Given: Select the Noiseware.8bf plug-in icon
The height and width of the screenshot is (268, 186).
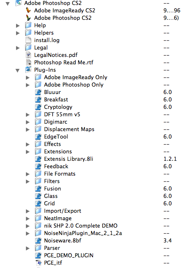Looking at the screenshot, I should 38,241.
